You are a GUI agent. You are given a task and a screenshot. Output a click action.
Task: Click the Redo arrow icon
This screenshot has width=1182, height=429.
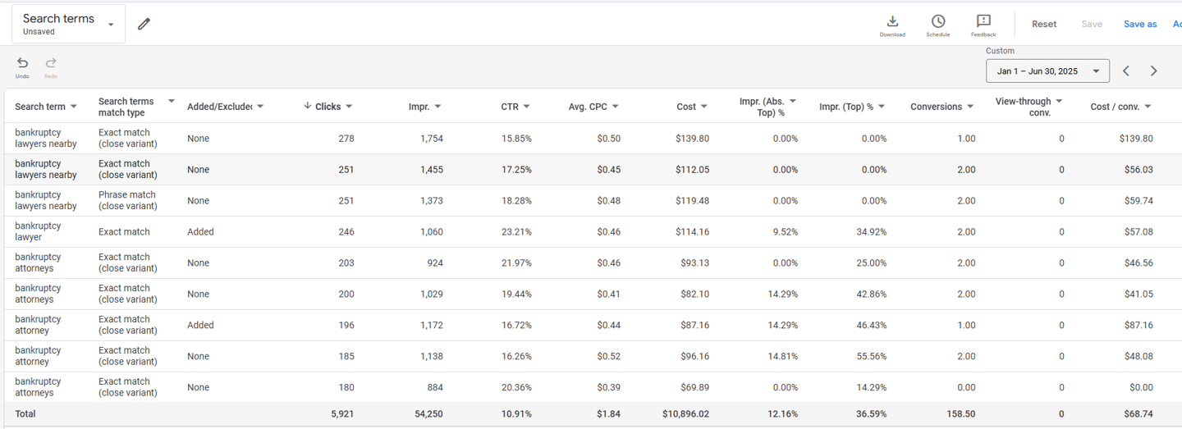point(51,66)
